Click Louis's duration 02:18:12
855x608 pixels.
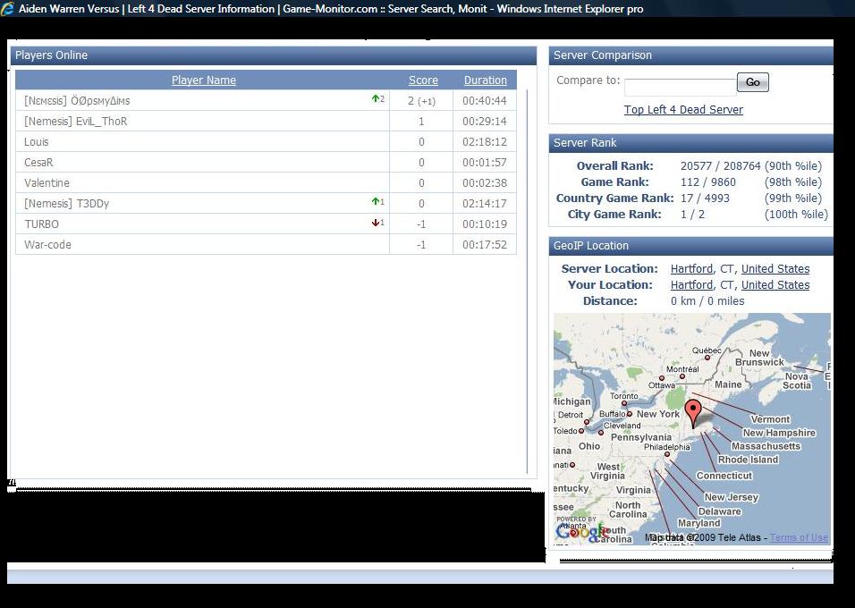pyautogui.click(x=485, y=142)
